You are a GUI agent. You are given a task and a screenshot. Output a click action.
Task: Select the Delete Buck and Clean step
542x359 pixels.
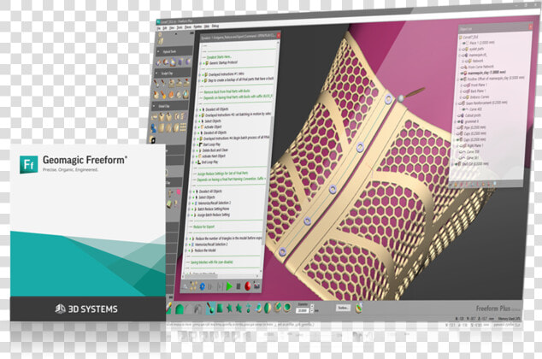tap(215, 150)
